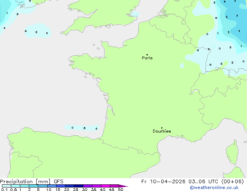This screenshot has width=247, height=191.
Task: Choose the 30–35 mm purple swatch
Action: click(88, 186)
